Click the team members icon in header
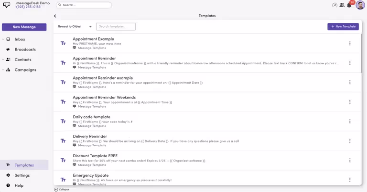The image size is (367, 192). pyautogui.click(x=342, y=5)
